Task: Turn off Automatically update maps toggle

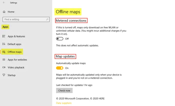Action: (x=60, y=68)
